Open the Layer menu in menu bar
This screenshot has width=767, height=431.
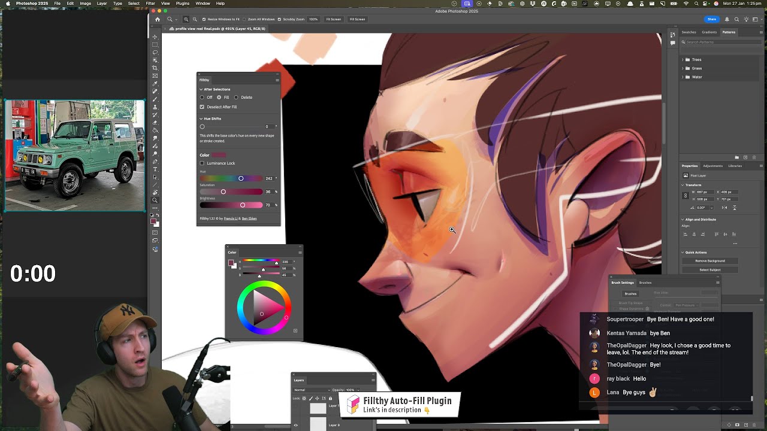coord(102,4)
